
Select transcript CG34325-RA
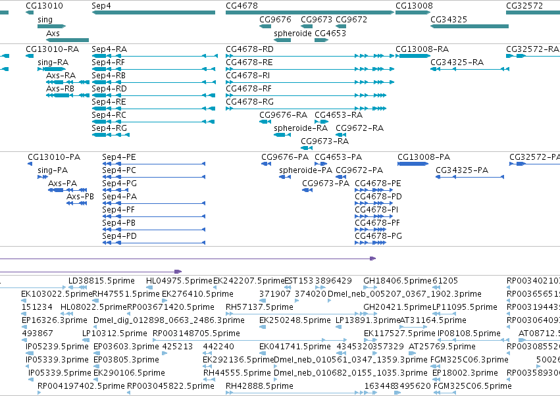(470, 69)
